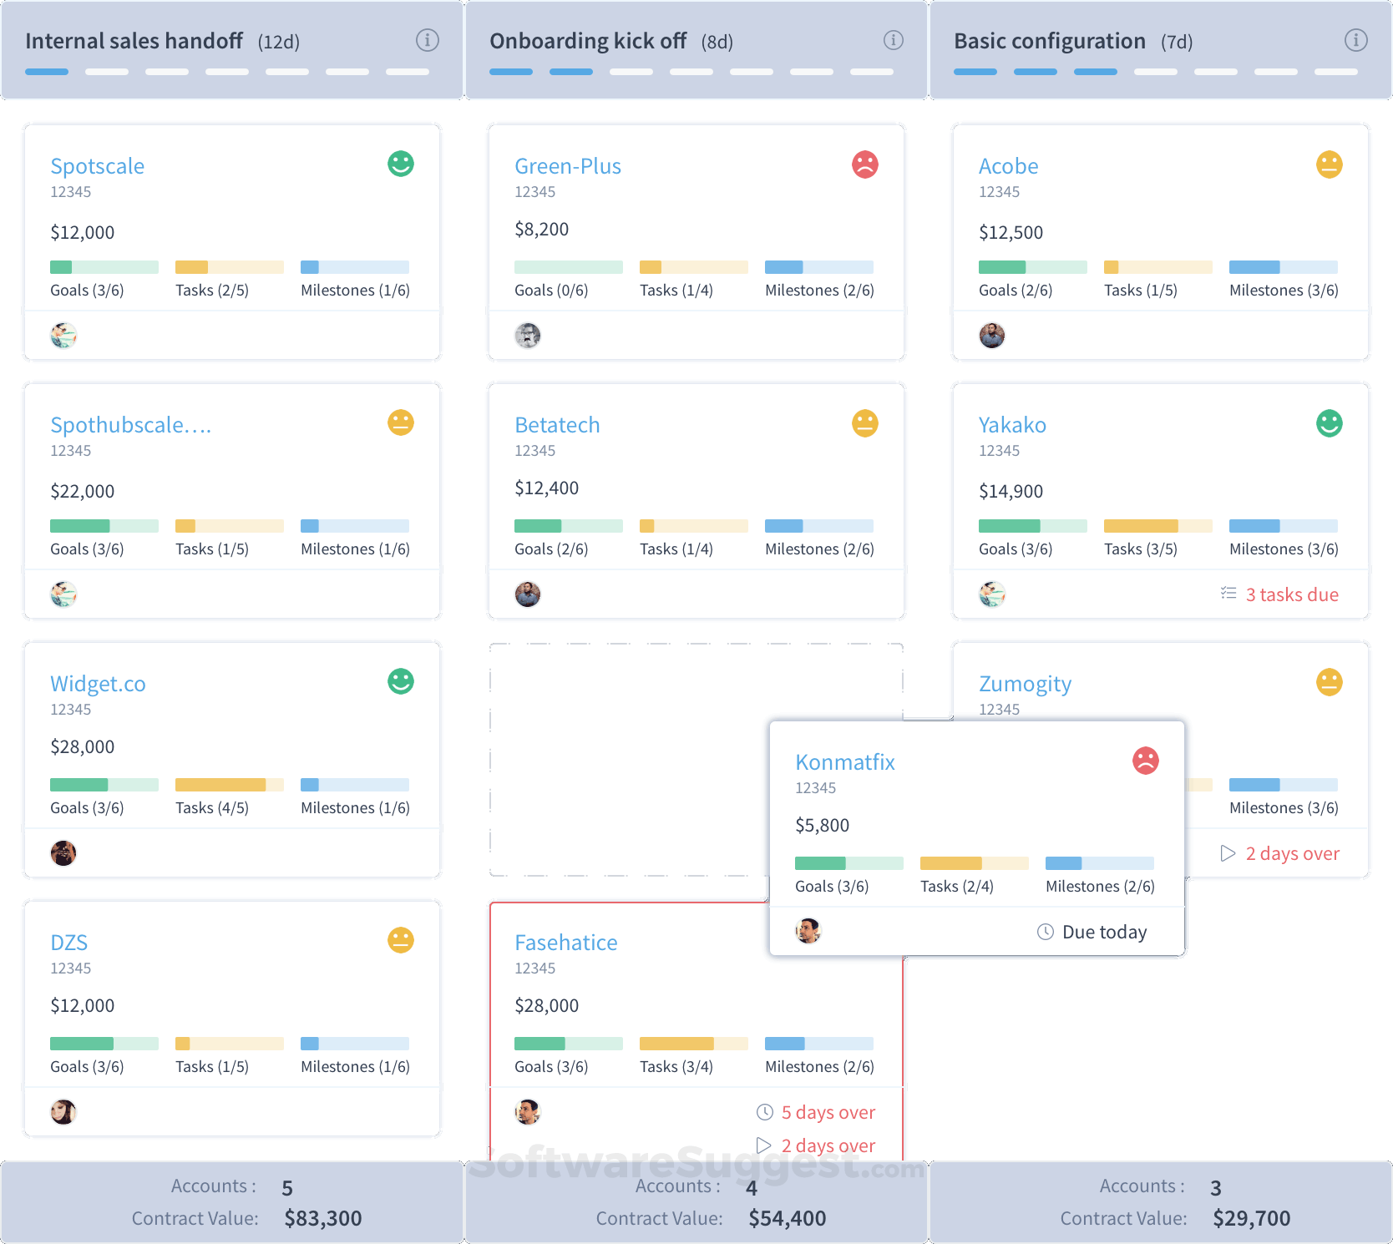Click the red sad face on Konmatfix
The height and width of the screenshot is (1244, 1393).
click(x=1146, y=761)
